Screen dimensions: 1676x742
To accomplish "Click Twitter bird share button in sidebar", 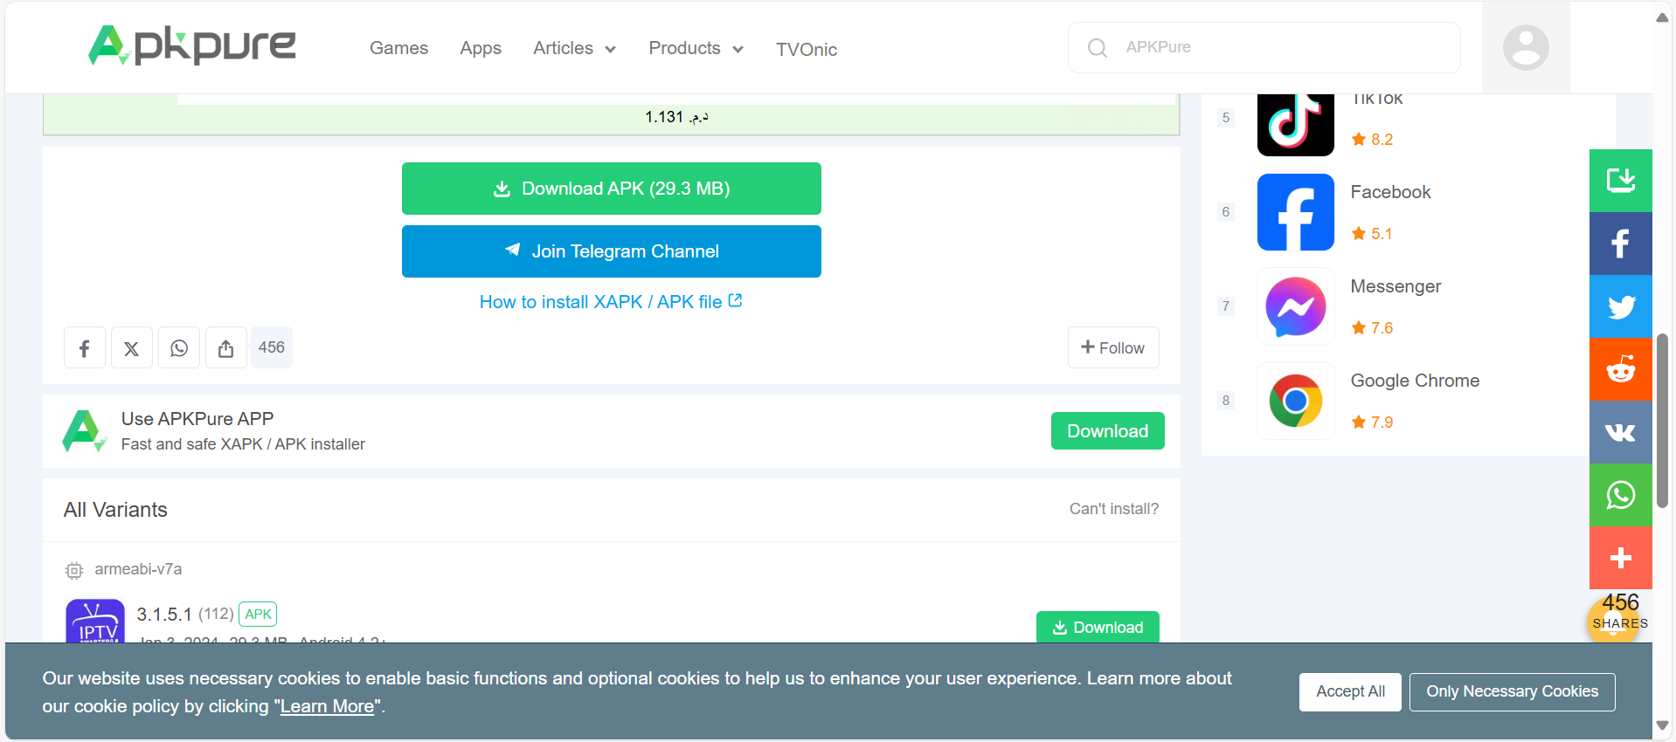I will coord(1620,307).
